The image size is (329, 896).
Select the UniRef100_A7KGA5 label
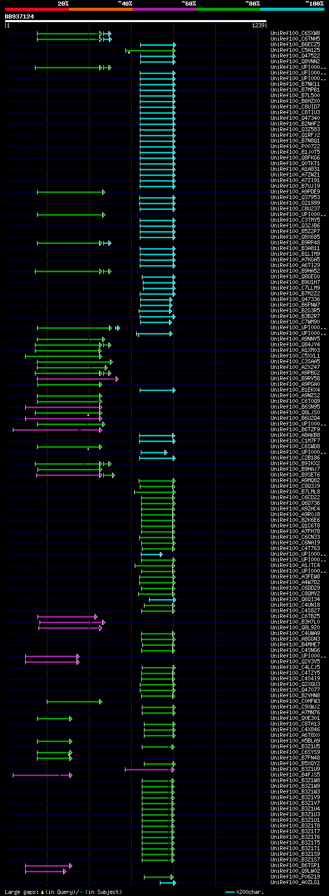pos(295,260)
